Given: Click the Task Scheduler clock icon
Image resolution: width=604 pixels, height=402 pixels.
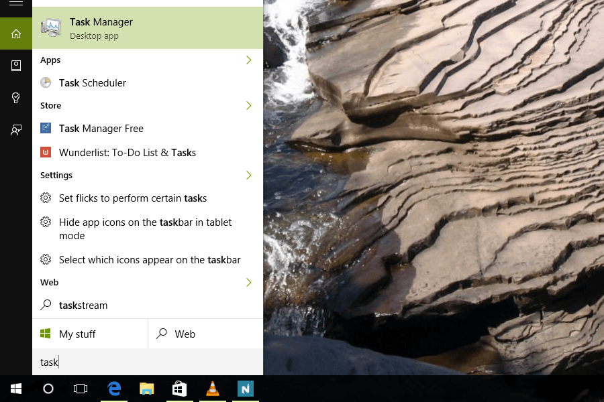Looking at the screenshot, I should click(46, 82).
